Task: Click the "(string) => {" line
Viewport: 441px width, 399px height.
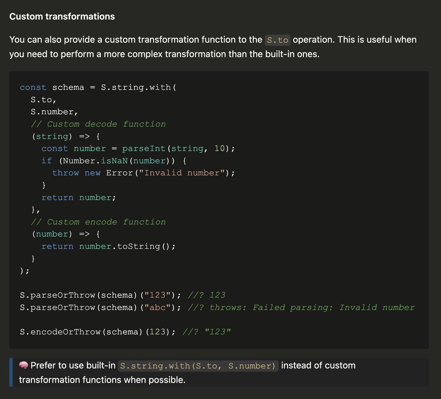Action: 65,136
